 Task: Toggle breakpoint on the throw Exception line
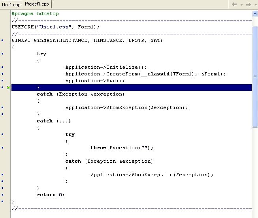pyautogui.click(x=3, y=148)
